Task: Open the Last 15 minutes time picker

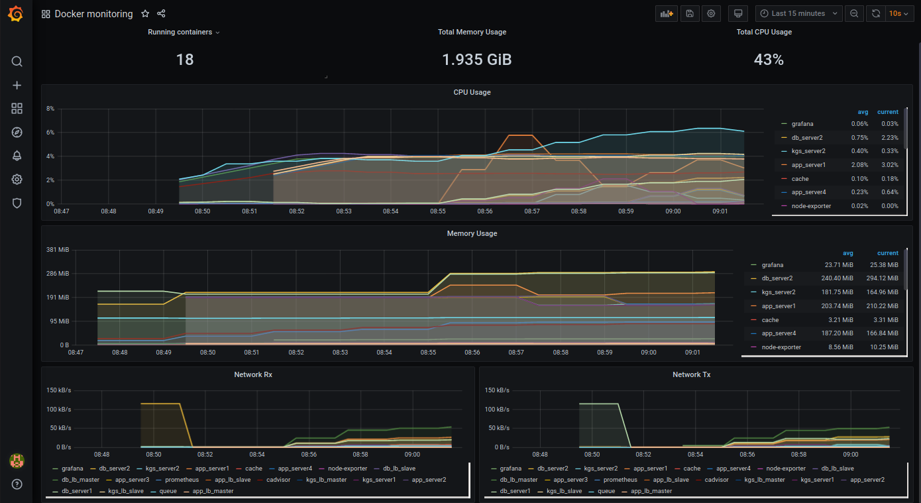Action: point(799,13)
